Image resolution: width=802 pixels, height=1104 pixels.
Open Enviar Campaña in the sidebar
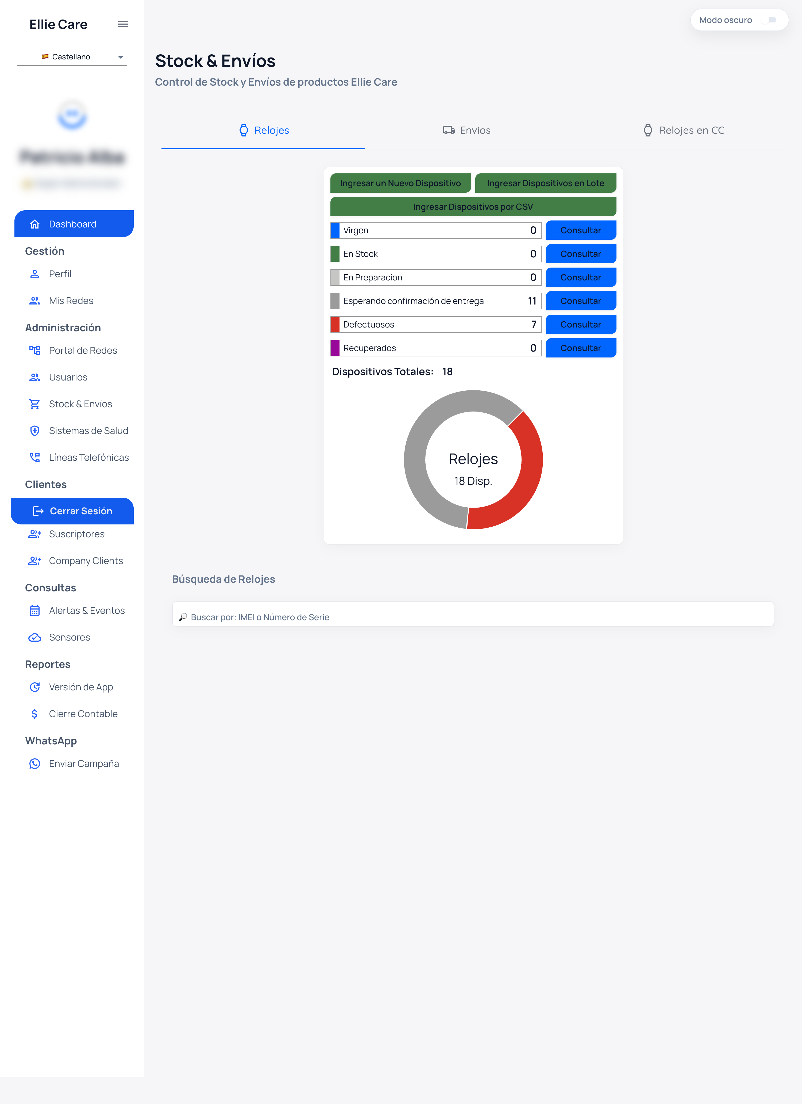click(x=74, y=763)
